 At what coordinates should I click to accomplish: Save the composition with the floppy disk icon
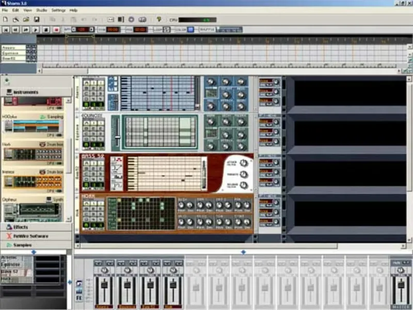37,20
